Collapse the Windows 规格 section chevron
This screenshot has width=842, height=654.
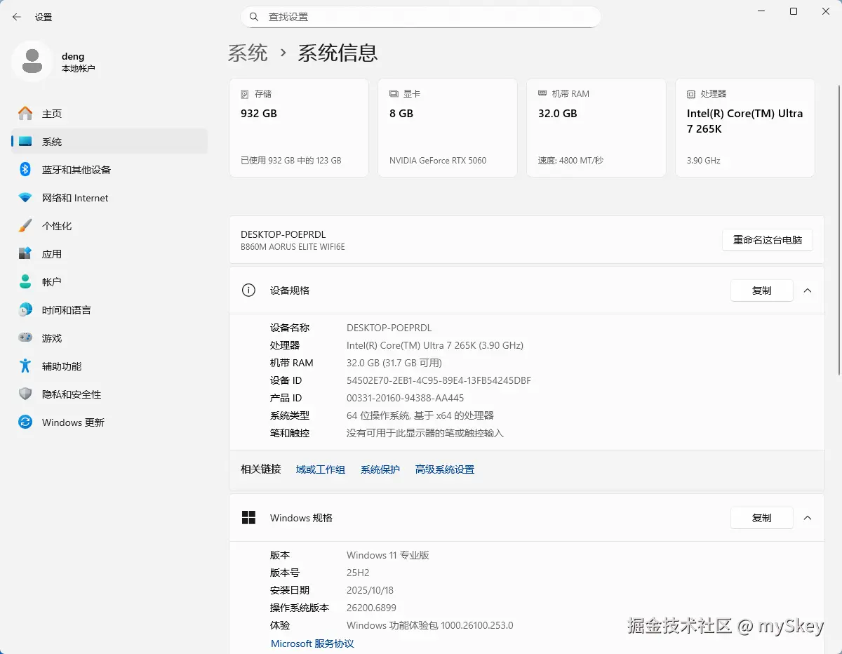(808, 518)
